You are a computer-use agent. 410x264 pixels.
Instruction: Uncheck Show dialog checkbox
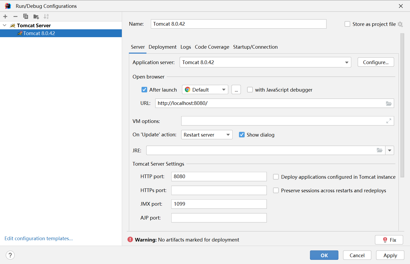click(x=242, y=134)
